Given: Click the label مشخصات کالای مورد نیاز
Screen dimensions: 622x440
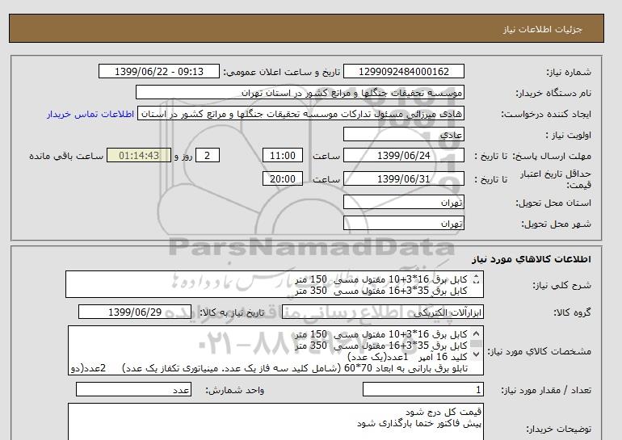Looking at the screenshot, I should coord(539,352).
